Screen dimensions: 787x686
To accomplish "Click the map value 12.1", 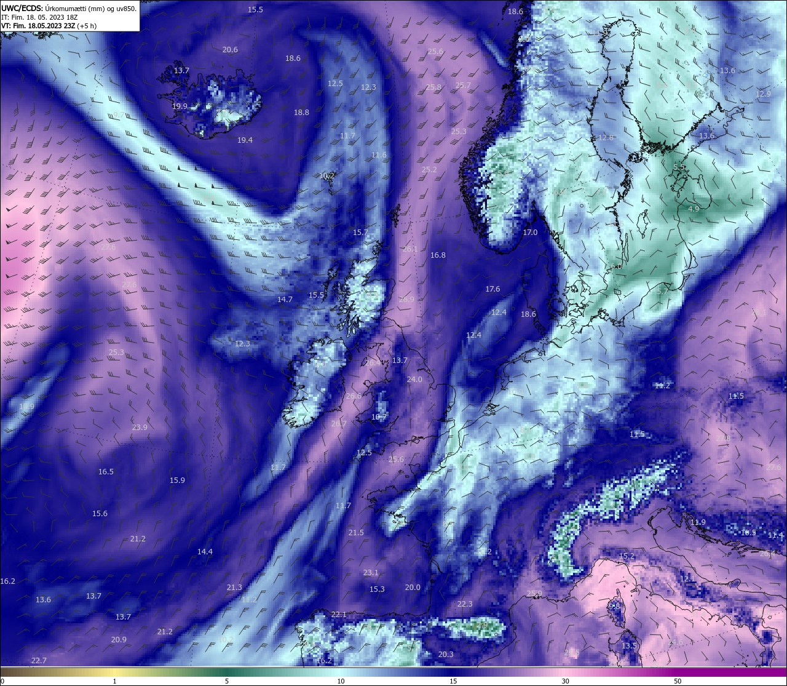I will (x=687, y=579).
